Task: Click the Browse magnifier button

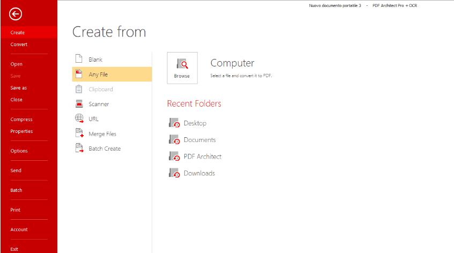Action: tap(182, 68)
